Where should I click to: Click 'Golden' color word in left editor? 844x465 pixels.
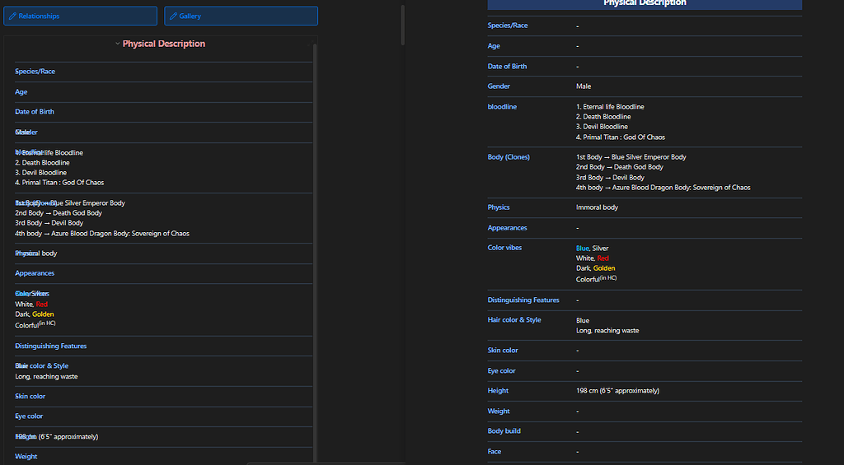click(x=43, y=314)
